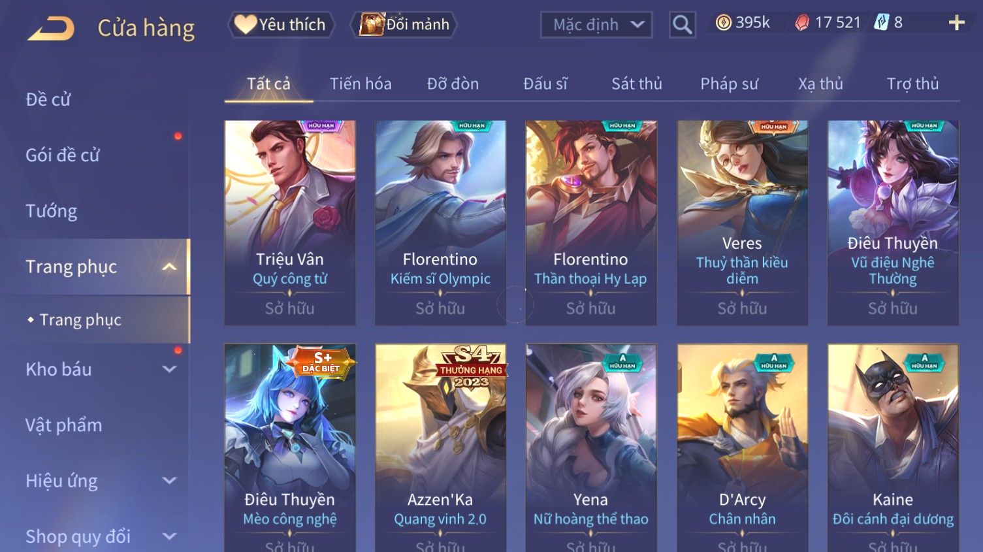
Task: Switch to the Sát thủ tab
Action: click(637, 84)
